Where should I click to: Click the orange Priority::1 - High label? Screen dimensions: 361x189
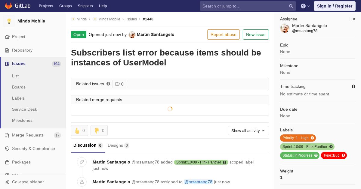[295, 138]
